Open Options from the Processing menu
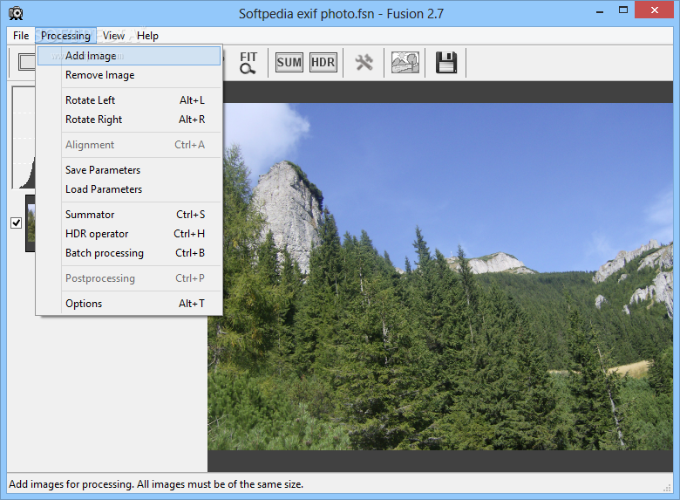The height and width of the screenshot is (500, 680). 129,304
